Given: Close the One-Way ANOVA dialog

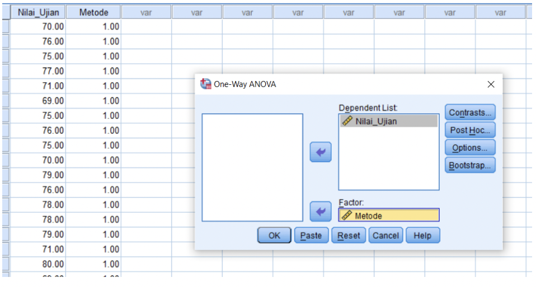Looking at the screenshot, I should (x=491, y=84).
